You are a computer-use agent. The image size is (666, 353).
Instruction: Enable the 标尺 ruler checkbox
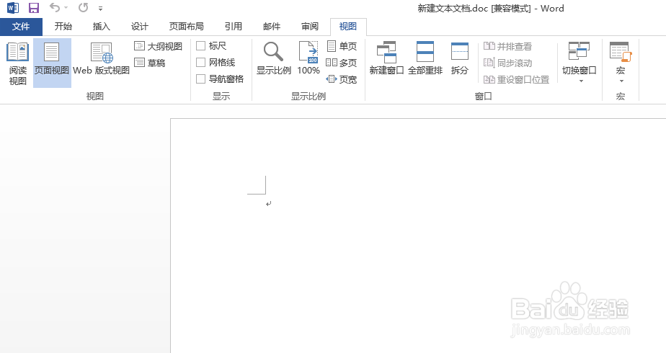201,46
